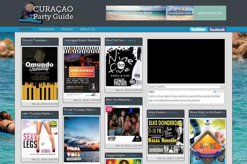Viewport: 247px width, 164px height.
Task: Open the Facebook page link
Action: tap(217, 30)
